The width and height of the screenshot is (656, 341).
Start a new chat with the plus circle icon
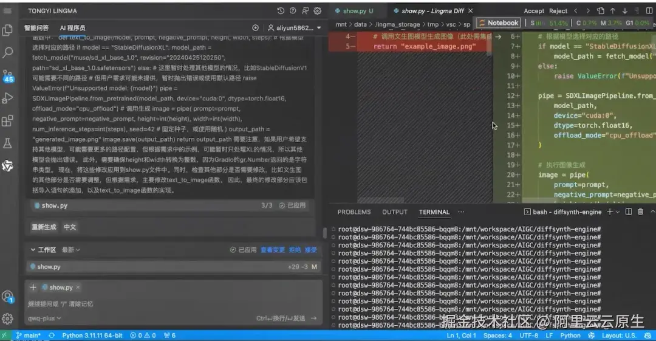click(255, 27)
